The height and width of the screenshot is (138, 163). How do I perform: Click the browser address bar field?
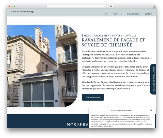[x=77, y=6]
